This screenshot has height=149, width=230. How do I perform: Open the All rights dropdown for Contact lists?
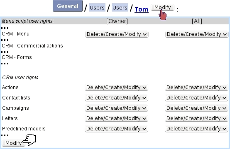(x=196, y=98)
